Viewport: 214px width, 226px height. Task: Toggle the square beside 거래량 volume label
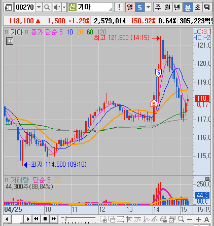tap(6, 180)
